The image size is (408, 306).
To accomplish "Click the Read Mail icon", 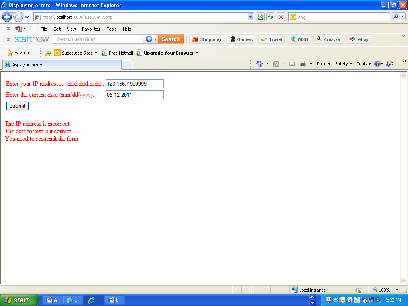I will [x=291, y=64].
